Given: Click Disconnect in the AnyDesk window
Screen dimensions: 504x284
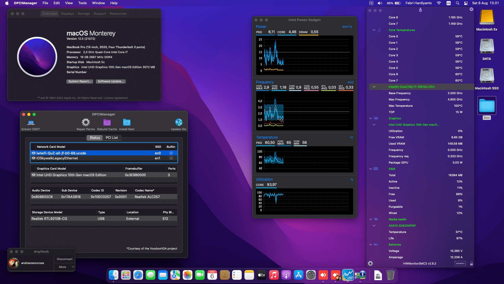Looking at the screenshot, I should click(x=65, y=259).
